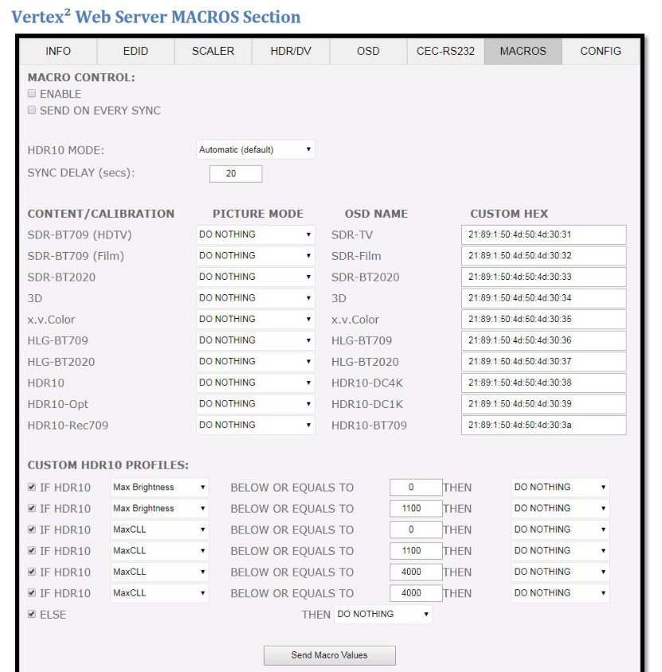The image size is (662, 672).
Task: Open the ELSE THEN action dropdown
Action: [382, 614]
